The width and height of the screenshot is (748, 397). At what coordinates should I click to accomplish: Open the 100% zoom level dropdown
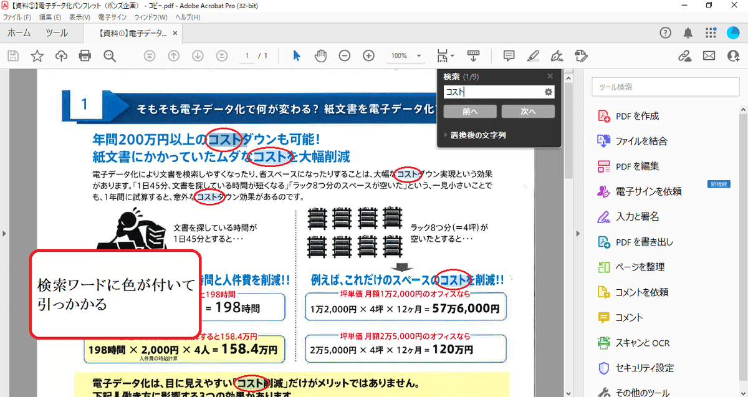point(406,56)
